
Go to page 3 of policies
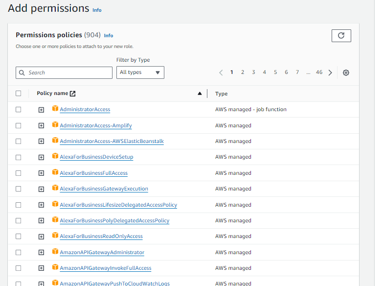(253, 72)
